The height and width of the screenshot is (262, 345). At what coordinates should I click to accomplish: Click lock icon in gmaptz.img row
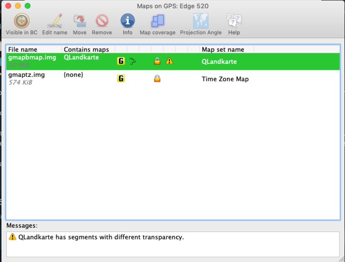157,79
